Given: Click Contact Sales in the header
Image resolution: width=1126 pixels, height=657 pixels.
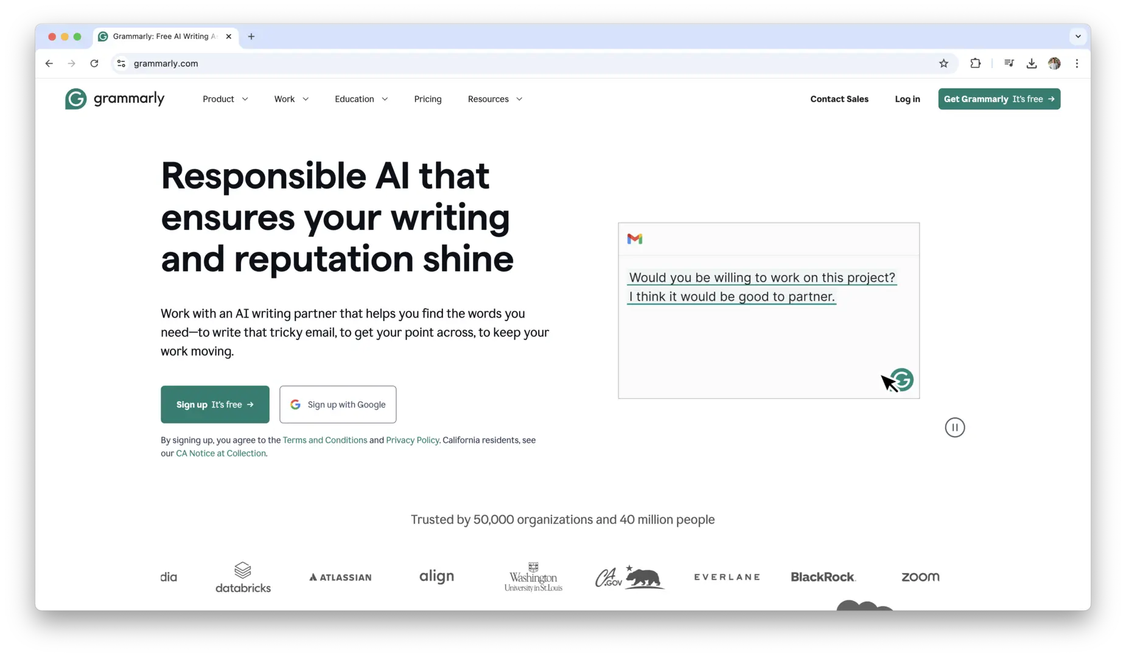Looking at the screenshot, I should click(x=839, y=99).
